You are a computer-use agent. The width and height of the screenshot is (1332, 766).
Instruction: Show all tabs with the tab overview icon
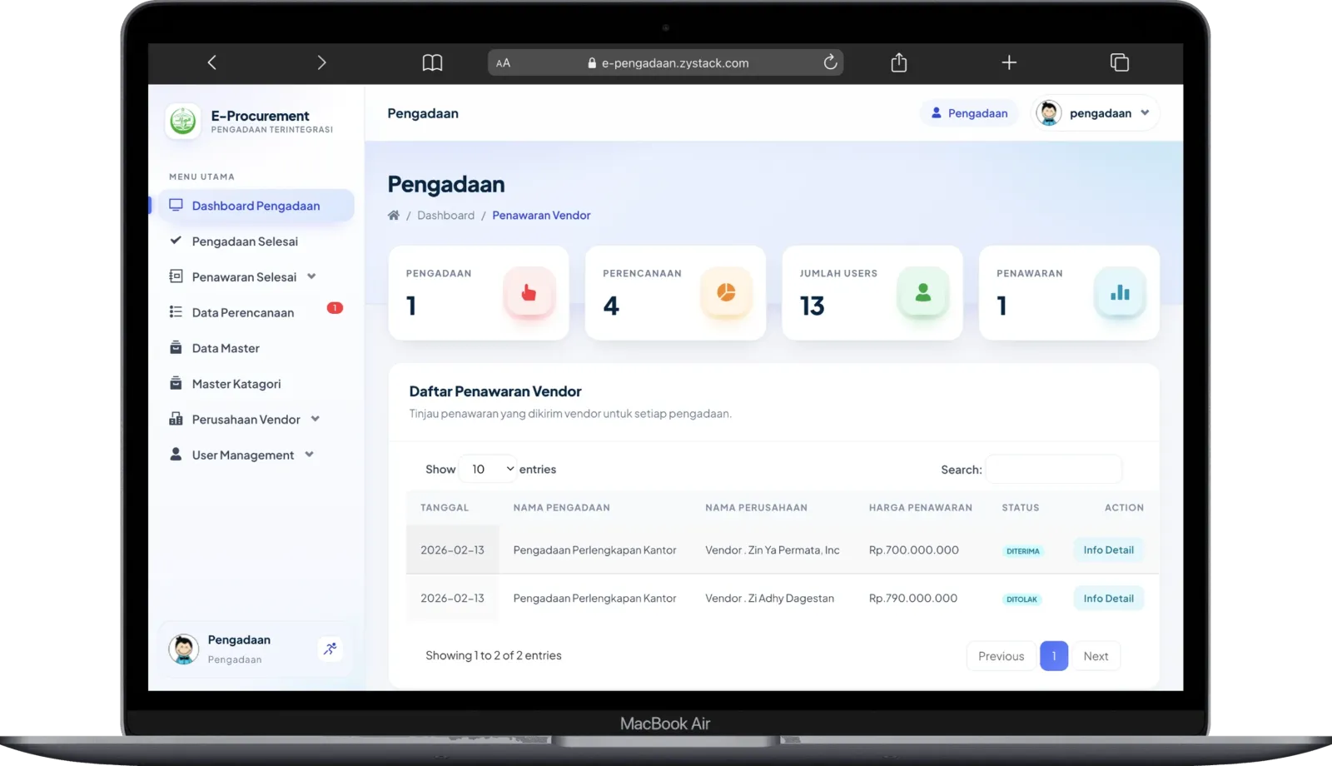click(1120, 62)
